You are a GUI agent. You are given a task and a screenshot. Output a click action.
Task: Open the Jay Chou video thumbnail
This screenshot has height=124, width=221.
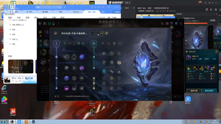coord(21,66)
